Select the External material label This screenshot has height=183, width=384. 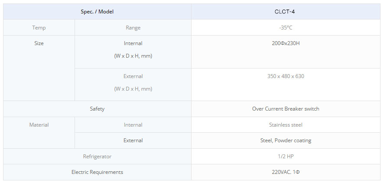click(x=133, y=141)
